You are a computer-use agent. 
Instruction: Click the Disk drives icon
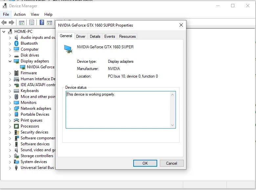16,56
